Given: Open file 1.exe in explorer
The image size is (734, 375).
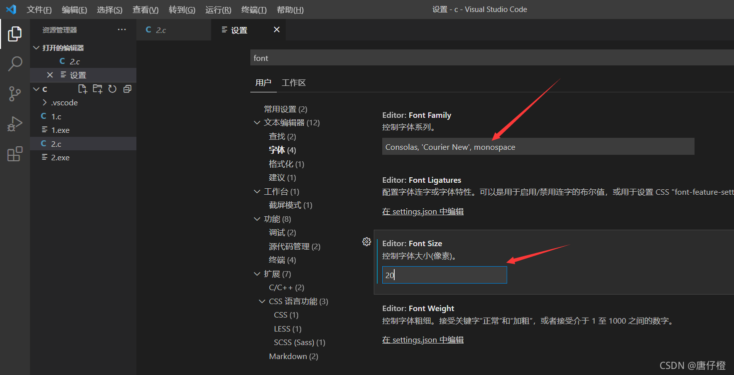Looking at the screenshot, I should pos(83,130).
